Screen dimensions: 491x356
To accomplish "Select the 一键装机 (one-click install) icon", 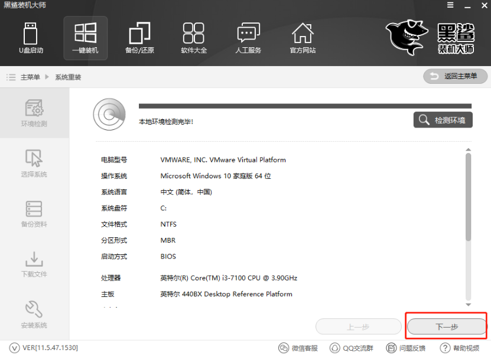I will pos(85,37).
